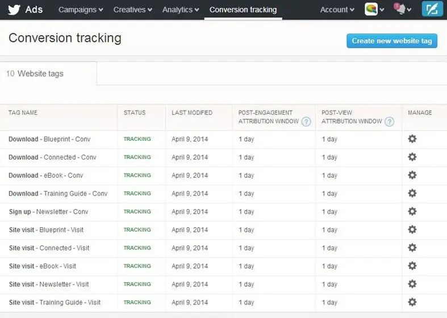Open manage gear for Site visit - Training Guide - Visit

coord(412,302)
